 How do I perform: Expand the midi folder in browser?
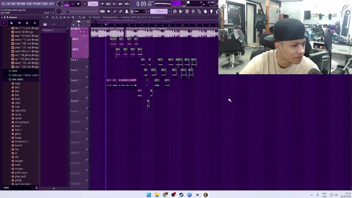click(x=14, y=71)
